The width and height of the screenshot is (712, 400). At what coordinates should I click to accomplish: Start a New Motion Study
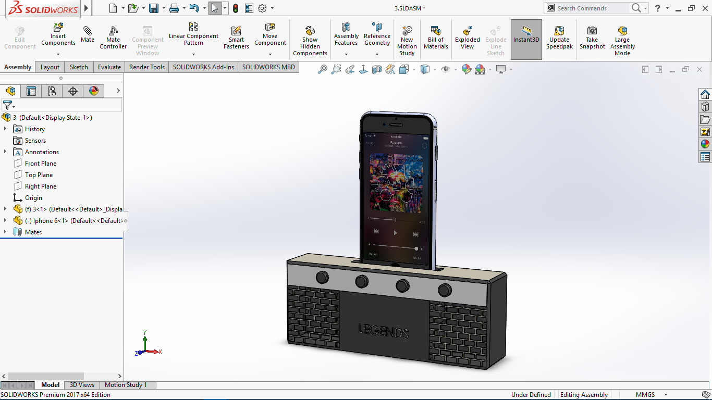pos(407,41)
